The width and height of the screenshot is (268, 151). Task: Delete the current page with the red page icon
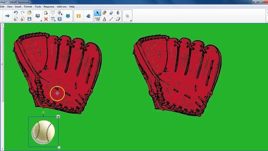[x=23, y=19]
